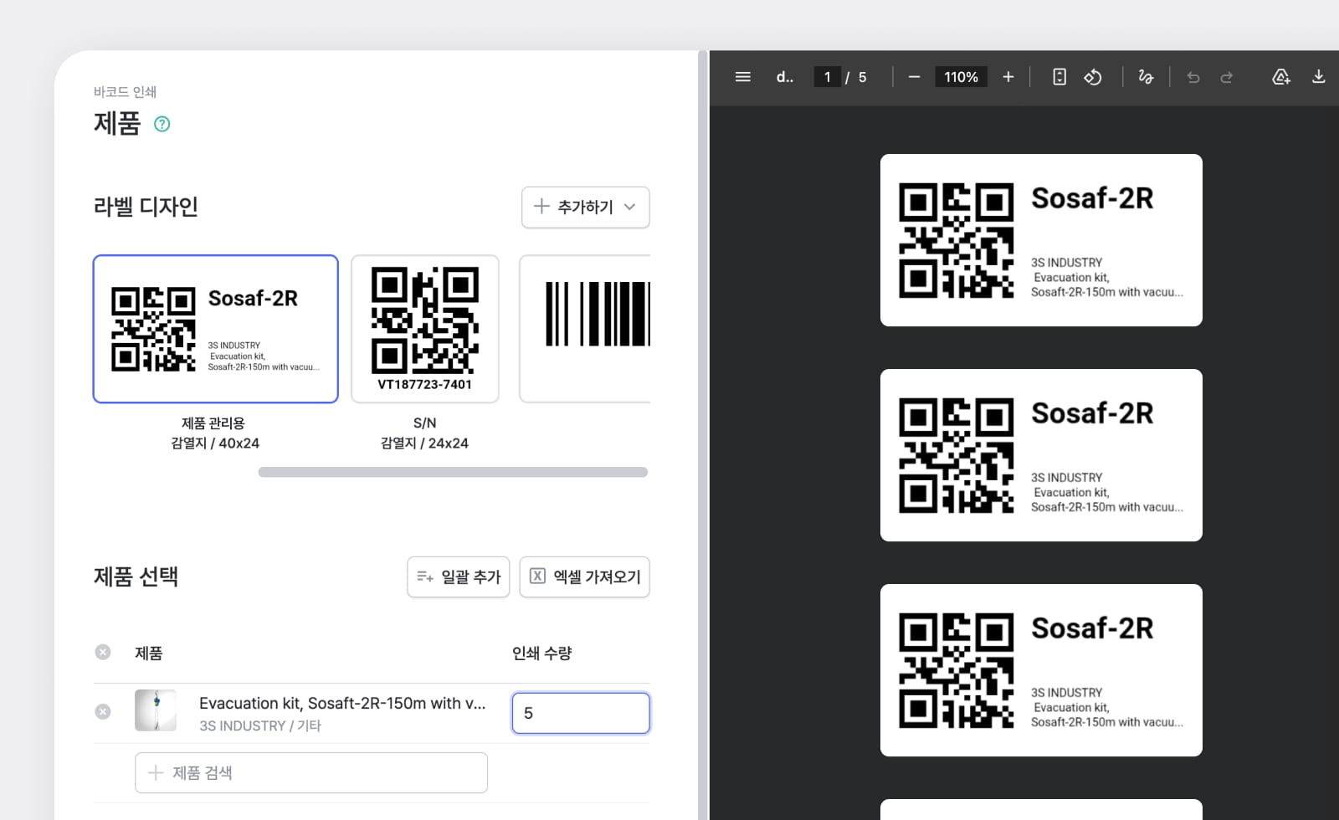
Task: Open the PDF viewer sidebar menu icon
Action: coord(742,77)
